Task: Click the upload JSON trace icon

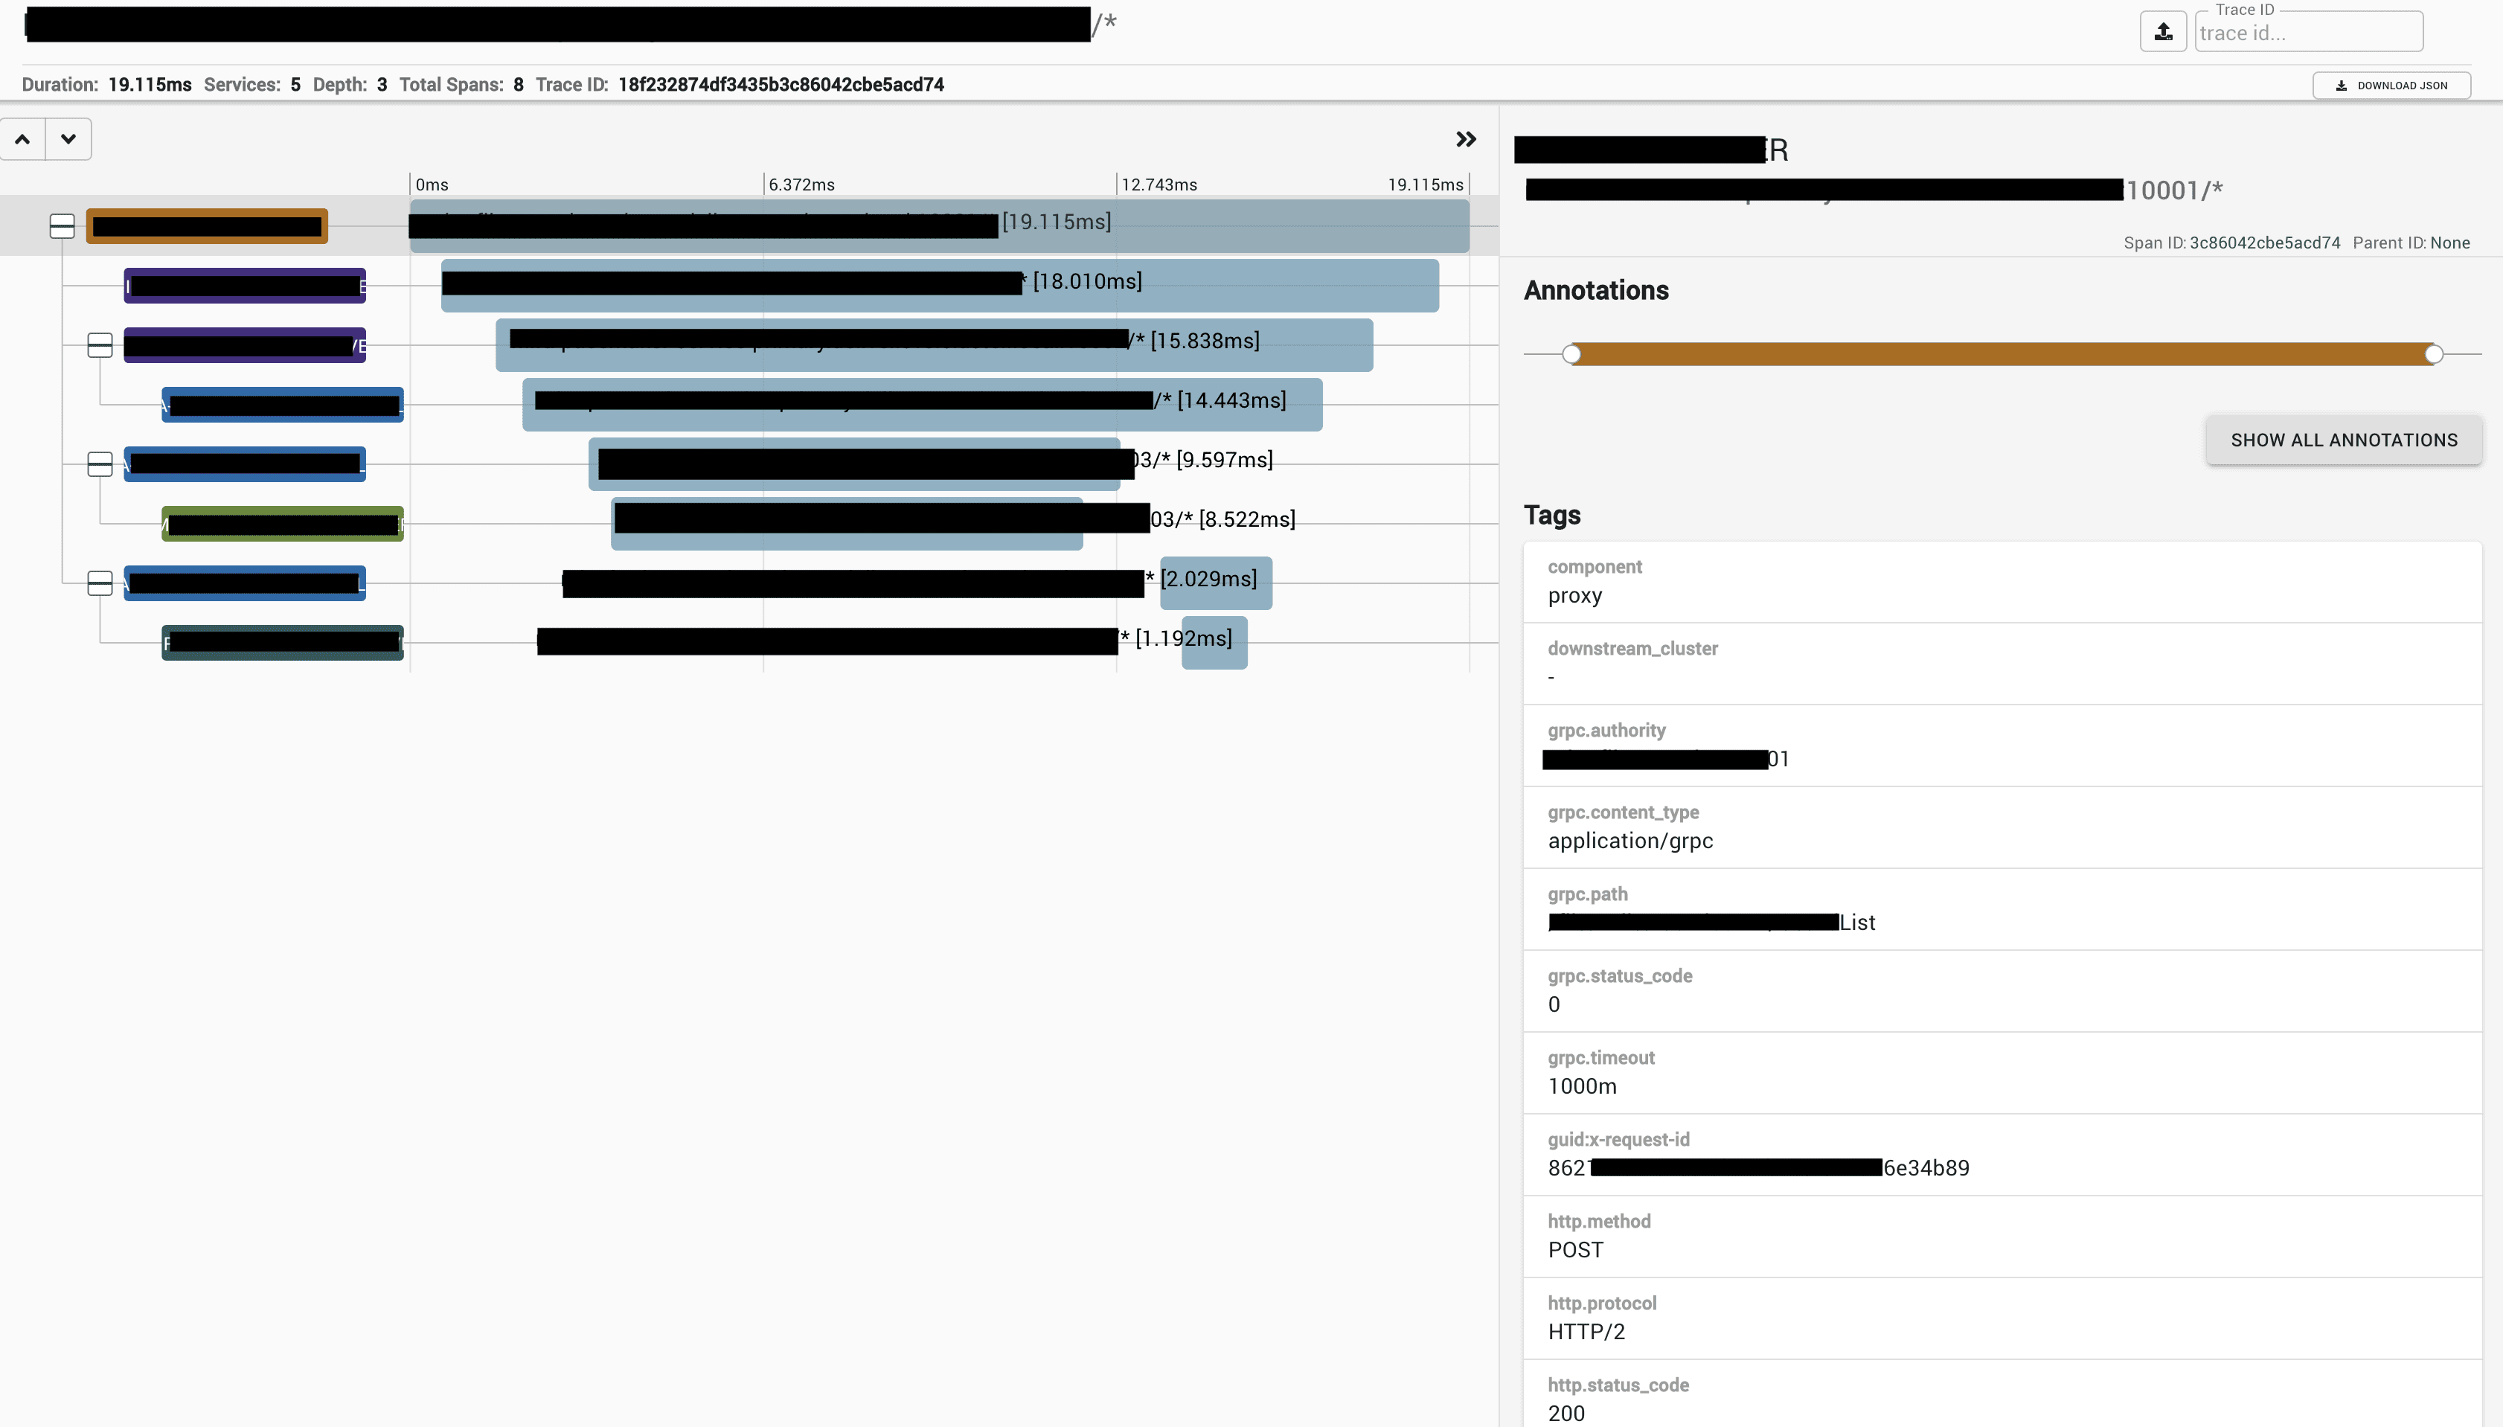Action: click(2163, 32)
